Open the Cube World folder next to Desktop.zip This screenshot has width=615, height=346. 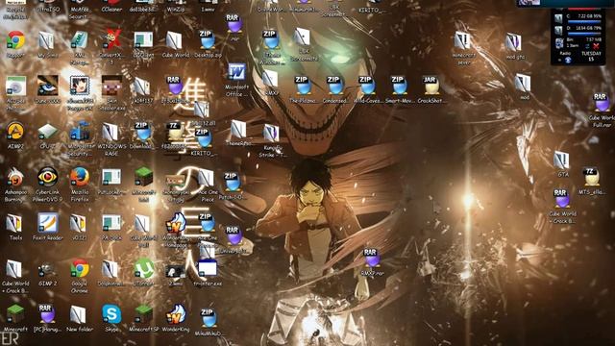(173, 40)
